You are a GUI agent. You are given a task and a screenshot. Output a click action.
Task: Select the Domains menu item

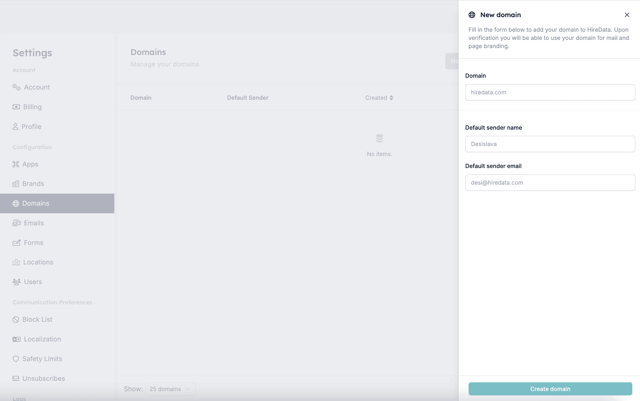(57, 203)
